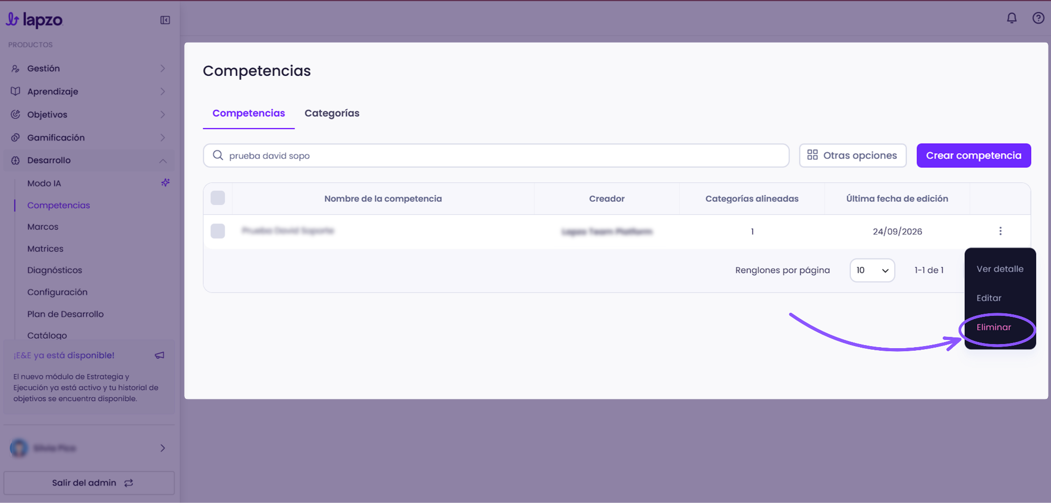The height and width of the screenshot is (503, 1051).
Task: Open the row three-dot actions menu
Action: [x=1000, y=231]
